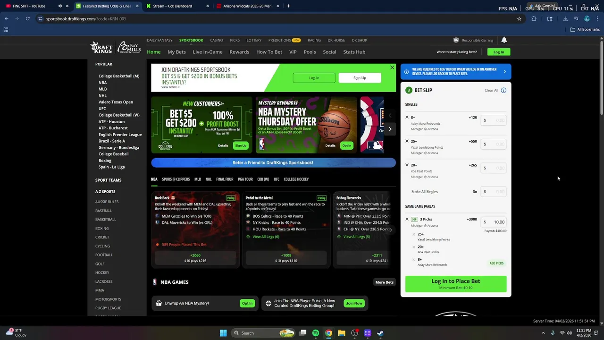The width and height of the screenshot is (604, 340).
Task: Open Valero Texas Open in Popular
Action: point(116,102)
